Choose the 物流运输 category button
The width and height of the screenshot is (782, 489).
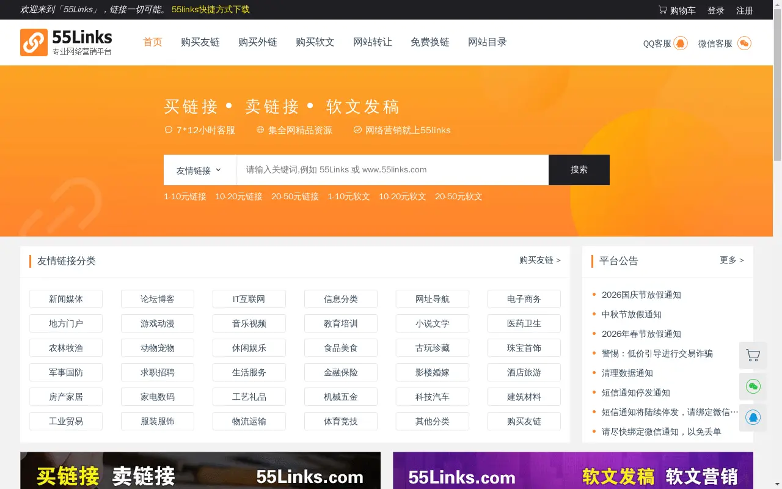(x=249, y=421)
